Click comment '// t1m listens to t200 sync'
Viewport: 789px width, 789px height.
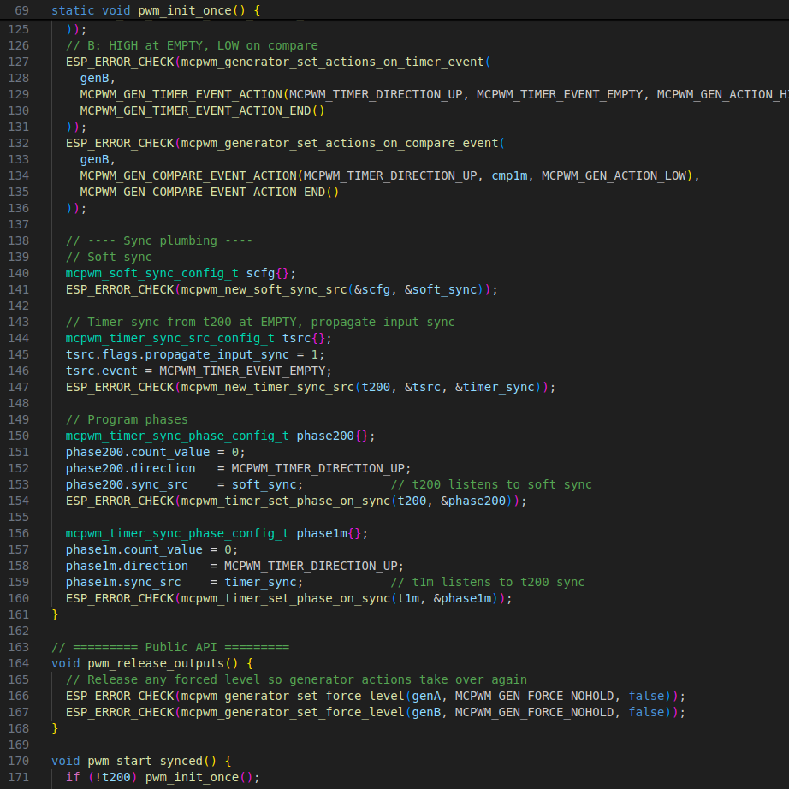pos(488,582)
